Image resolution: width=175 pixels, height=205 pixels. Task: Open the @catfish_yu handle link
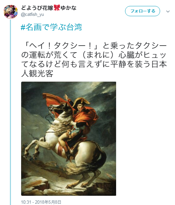32,15
